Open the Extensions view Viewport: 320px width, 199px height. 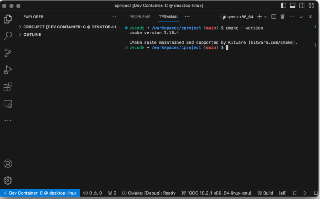(x=8, y=87)
